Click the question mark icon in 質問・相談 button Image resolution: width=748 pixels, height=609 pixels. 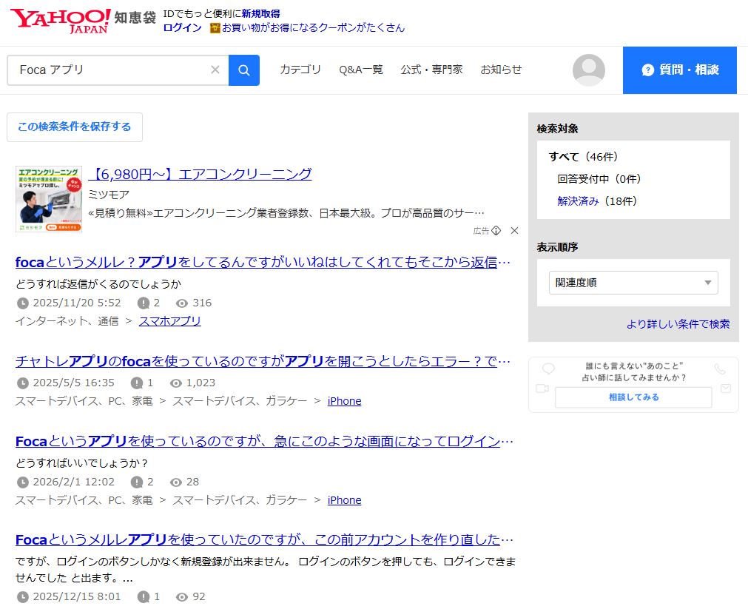pyautogui.click(x=647, y=70)
